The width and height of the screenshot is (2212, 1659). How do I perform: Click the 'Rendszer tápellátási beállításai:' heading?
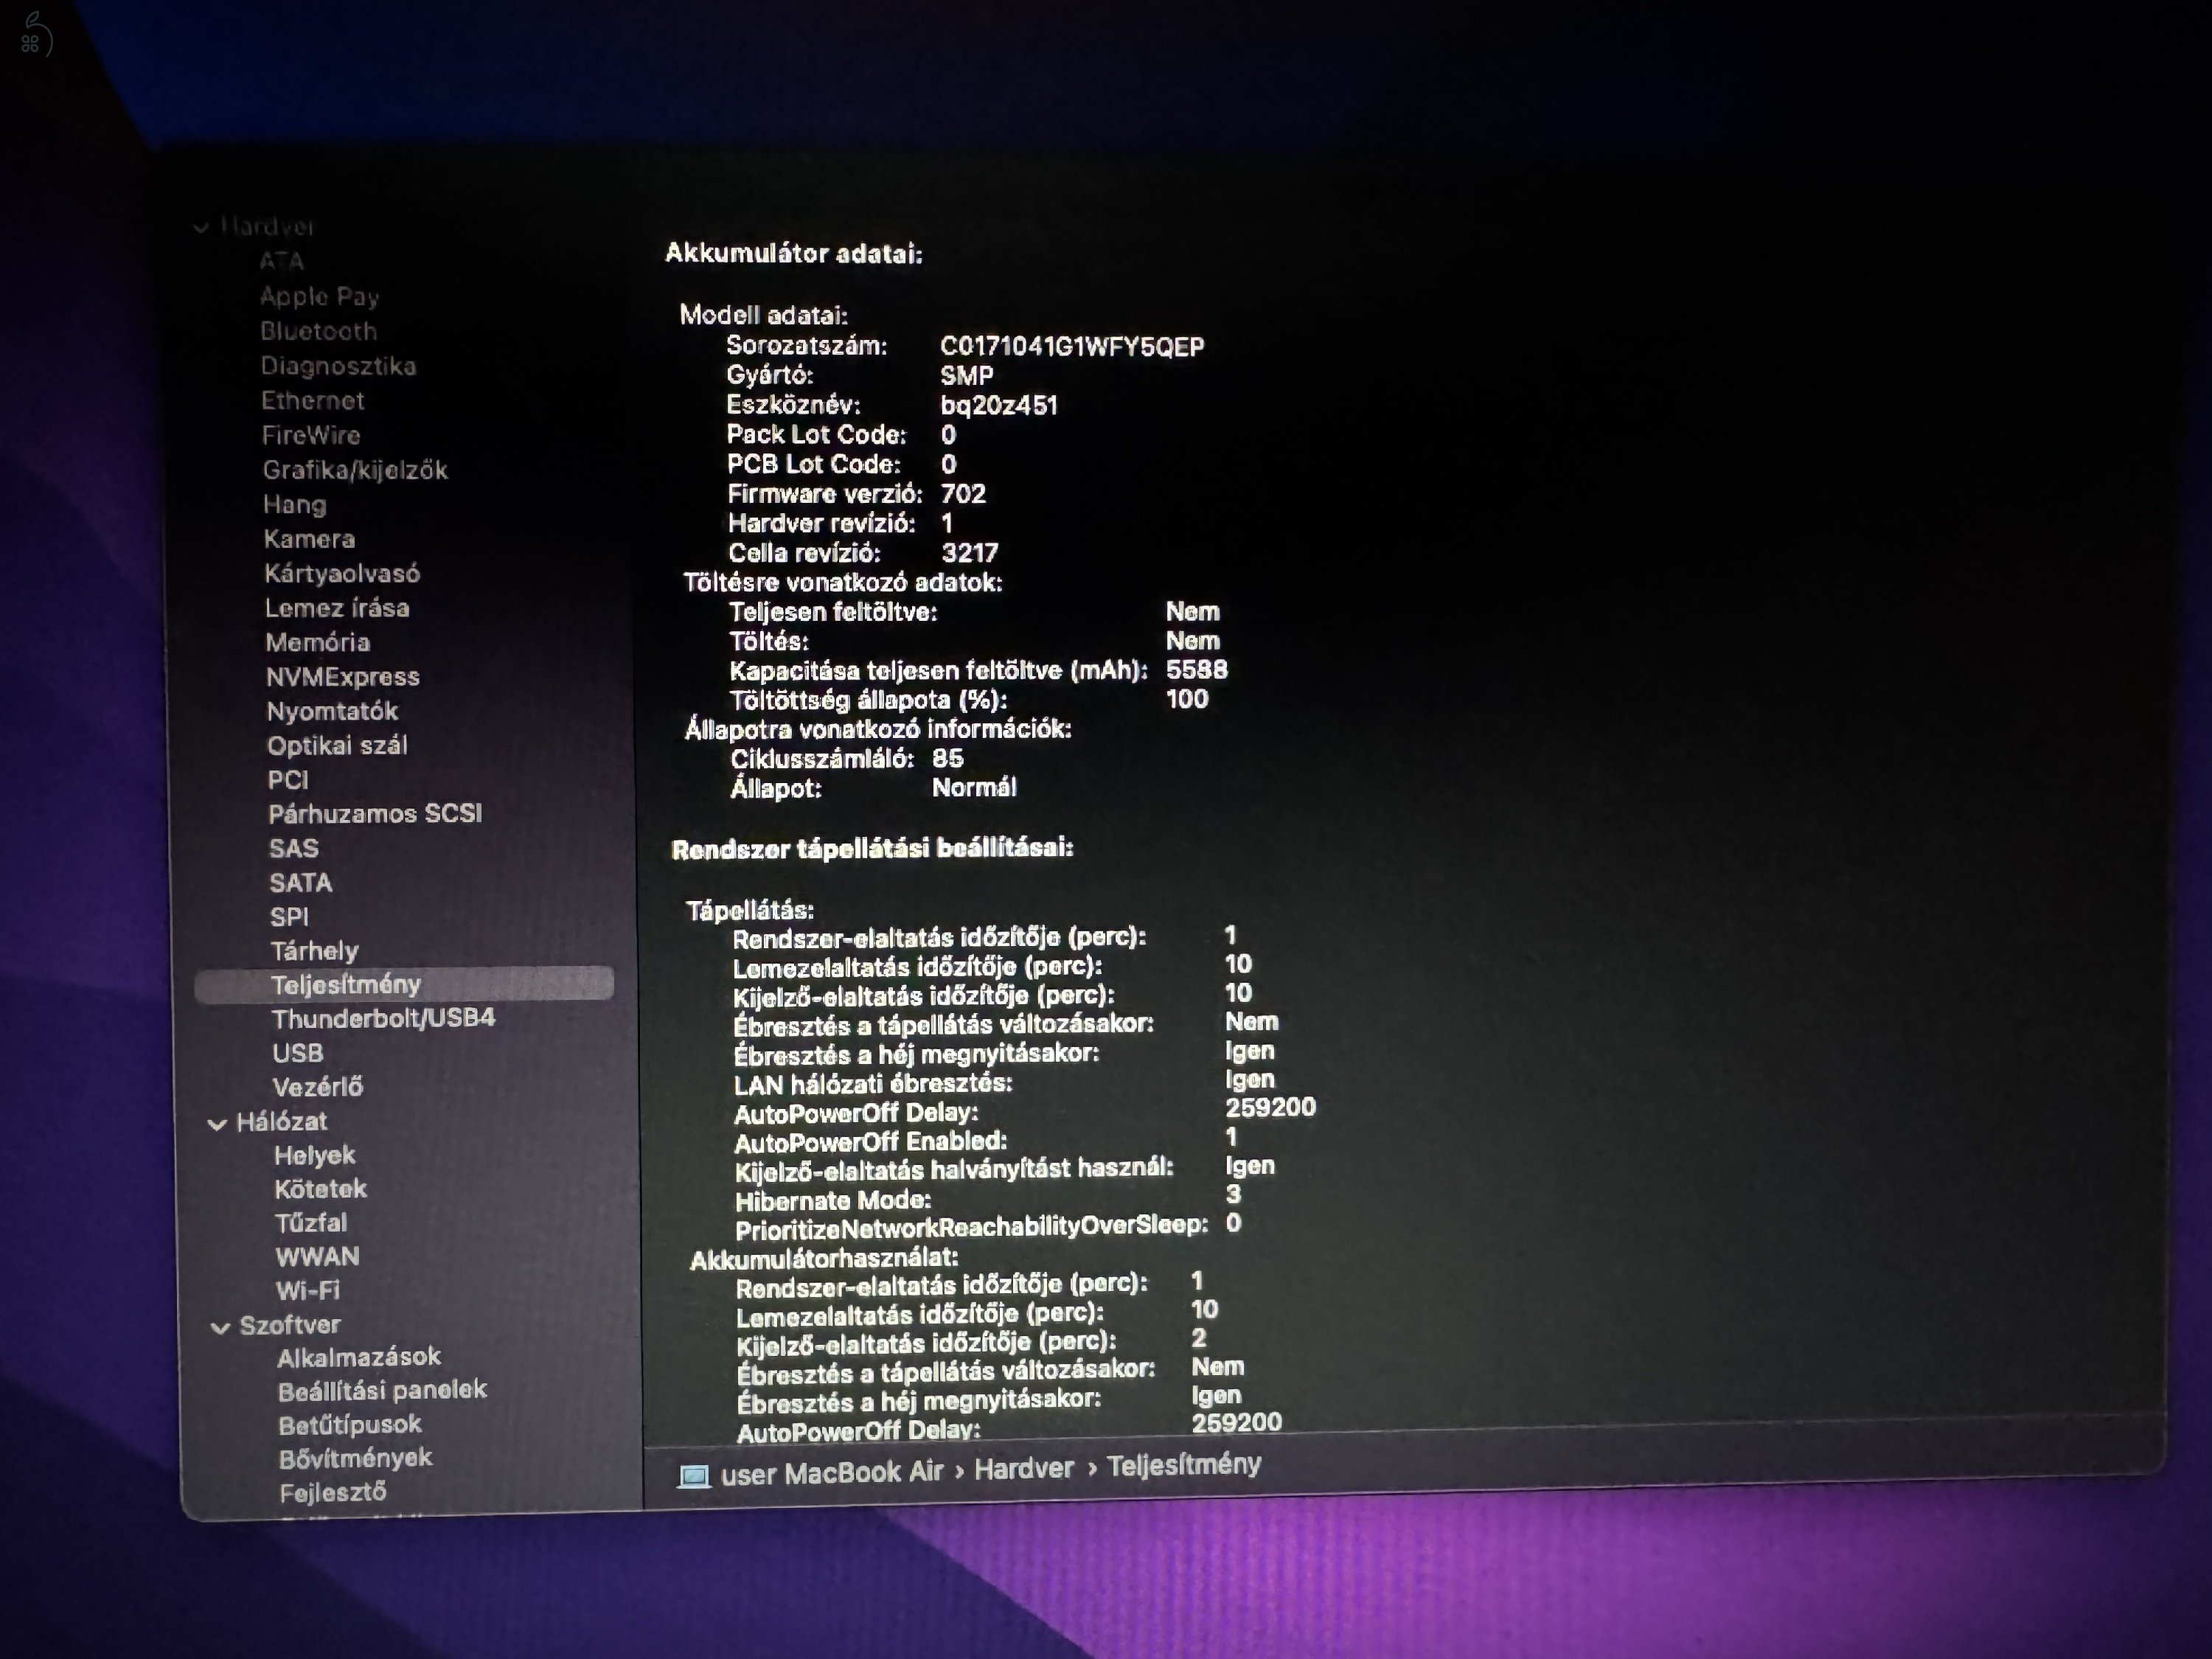[x=872, y=849]
